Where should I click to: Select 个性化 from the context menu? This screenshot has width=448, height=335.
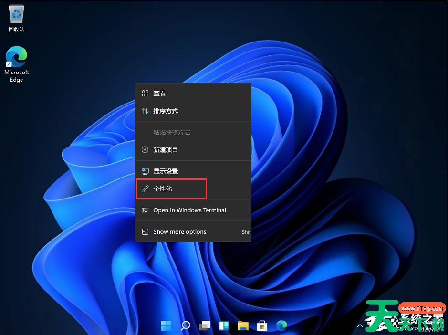164,189
